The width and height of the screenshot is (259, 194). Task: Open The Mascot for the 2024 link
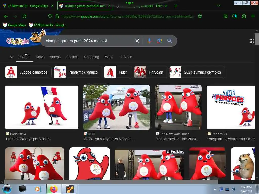coord(178,139)
